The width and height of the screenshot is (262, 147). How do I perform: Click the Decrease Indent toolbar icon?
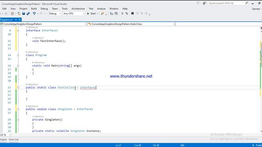click(x=111, y=13)
